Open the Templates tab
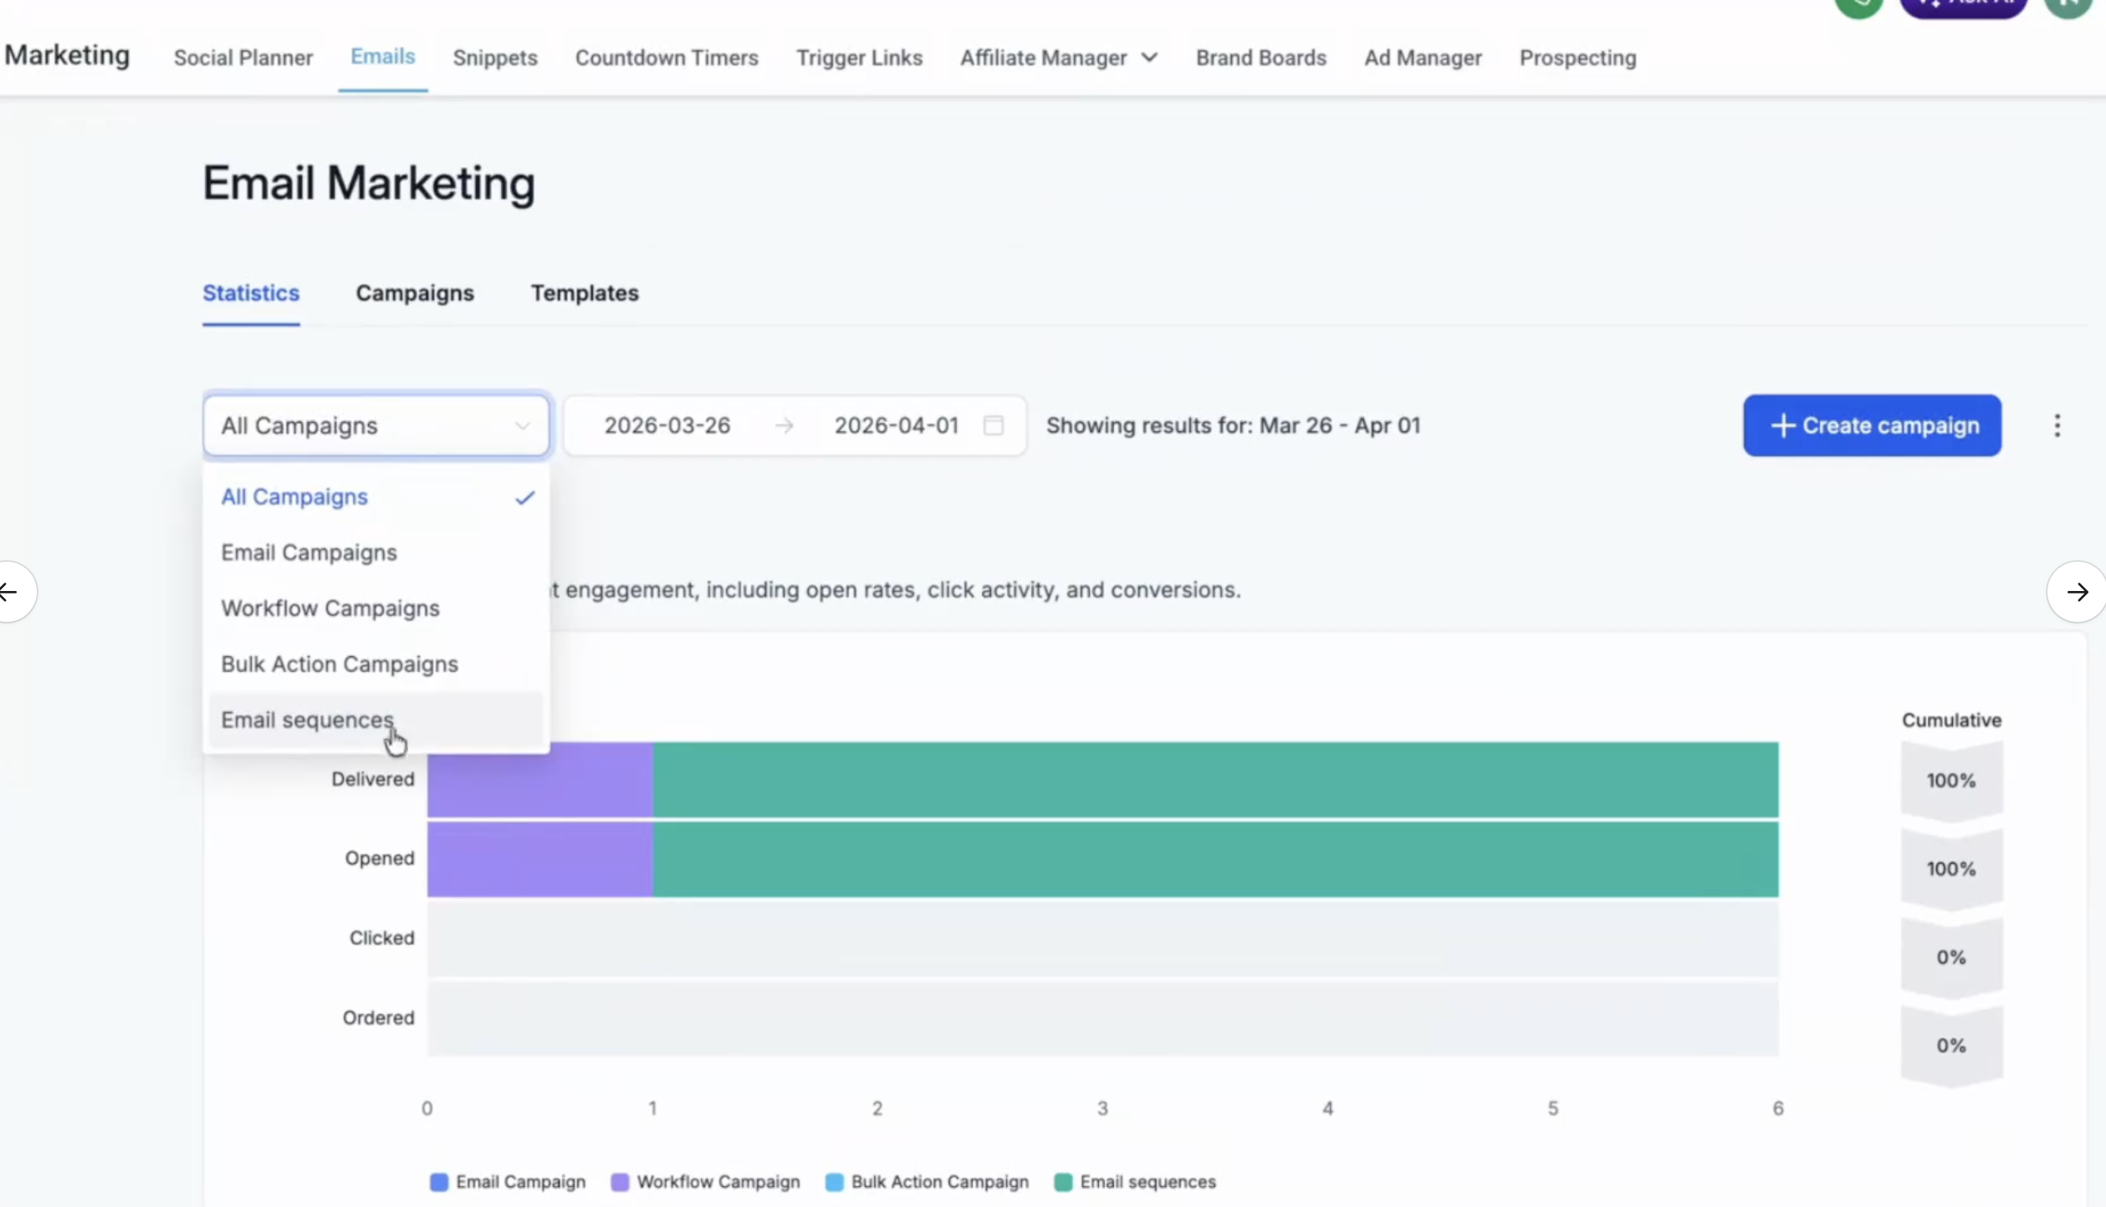Image resolution: width=2106 pixels, height=1207 pixels. pyautogui.click(x=585, y=293)
